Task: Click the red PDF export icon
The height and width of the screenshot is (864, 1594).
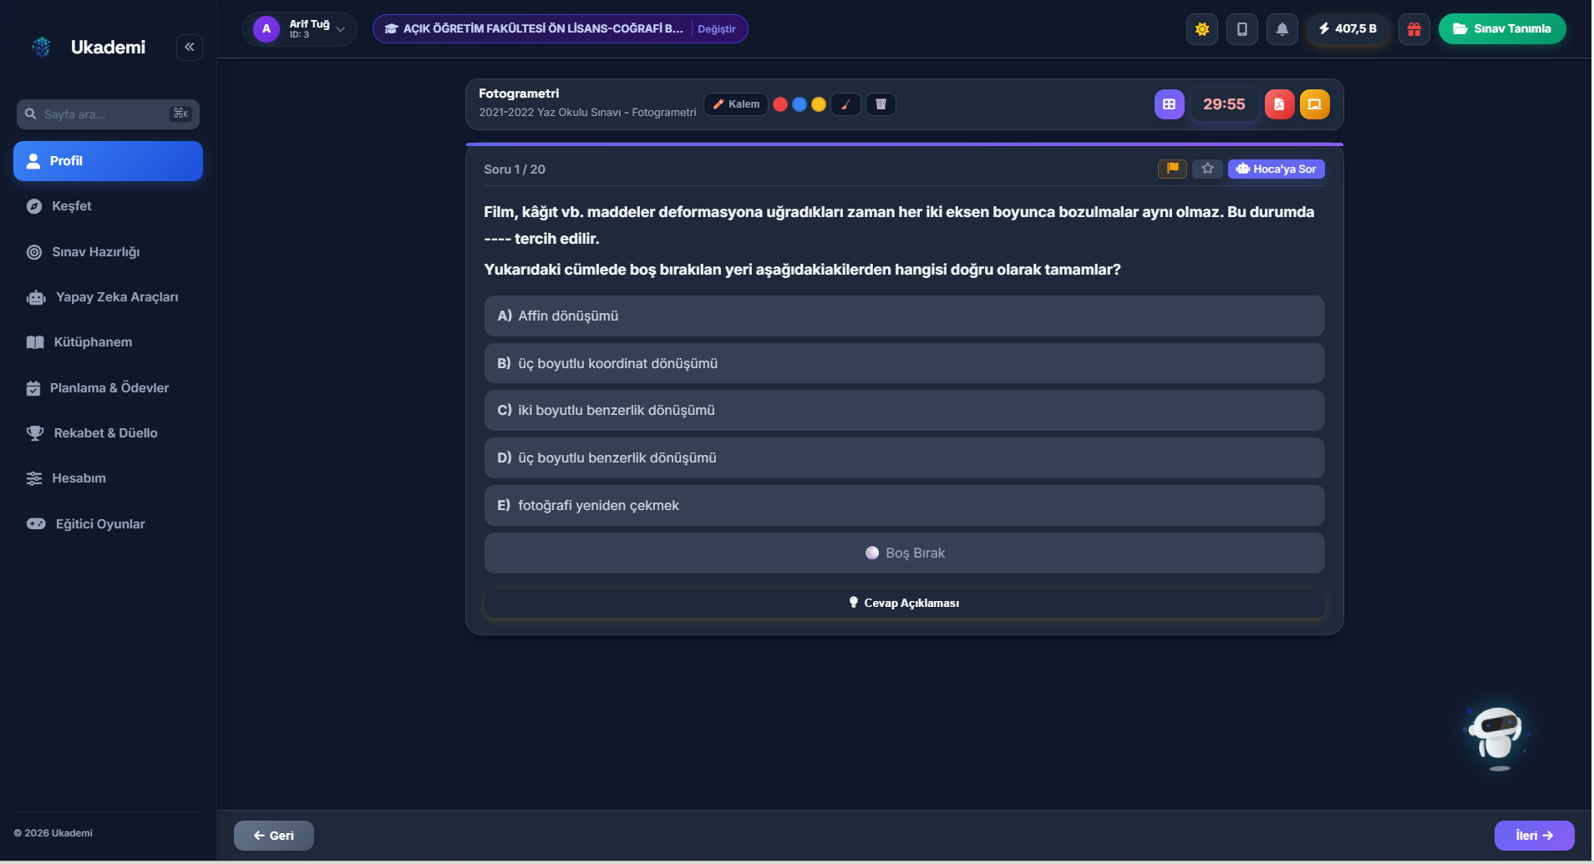Action: [x=1279, y=104]
